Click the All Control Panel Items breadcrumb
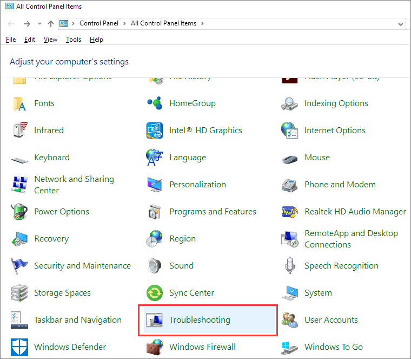The height and width of the screenshot is (359, 411). 163,23
